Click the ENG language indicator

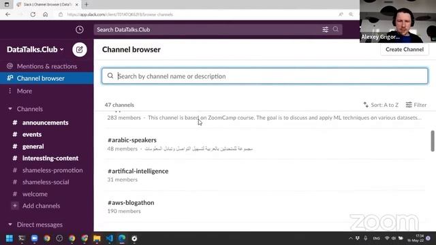pos(376,238)
